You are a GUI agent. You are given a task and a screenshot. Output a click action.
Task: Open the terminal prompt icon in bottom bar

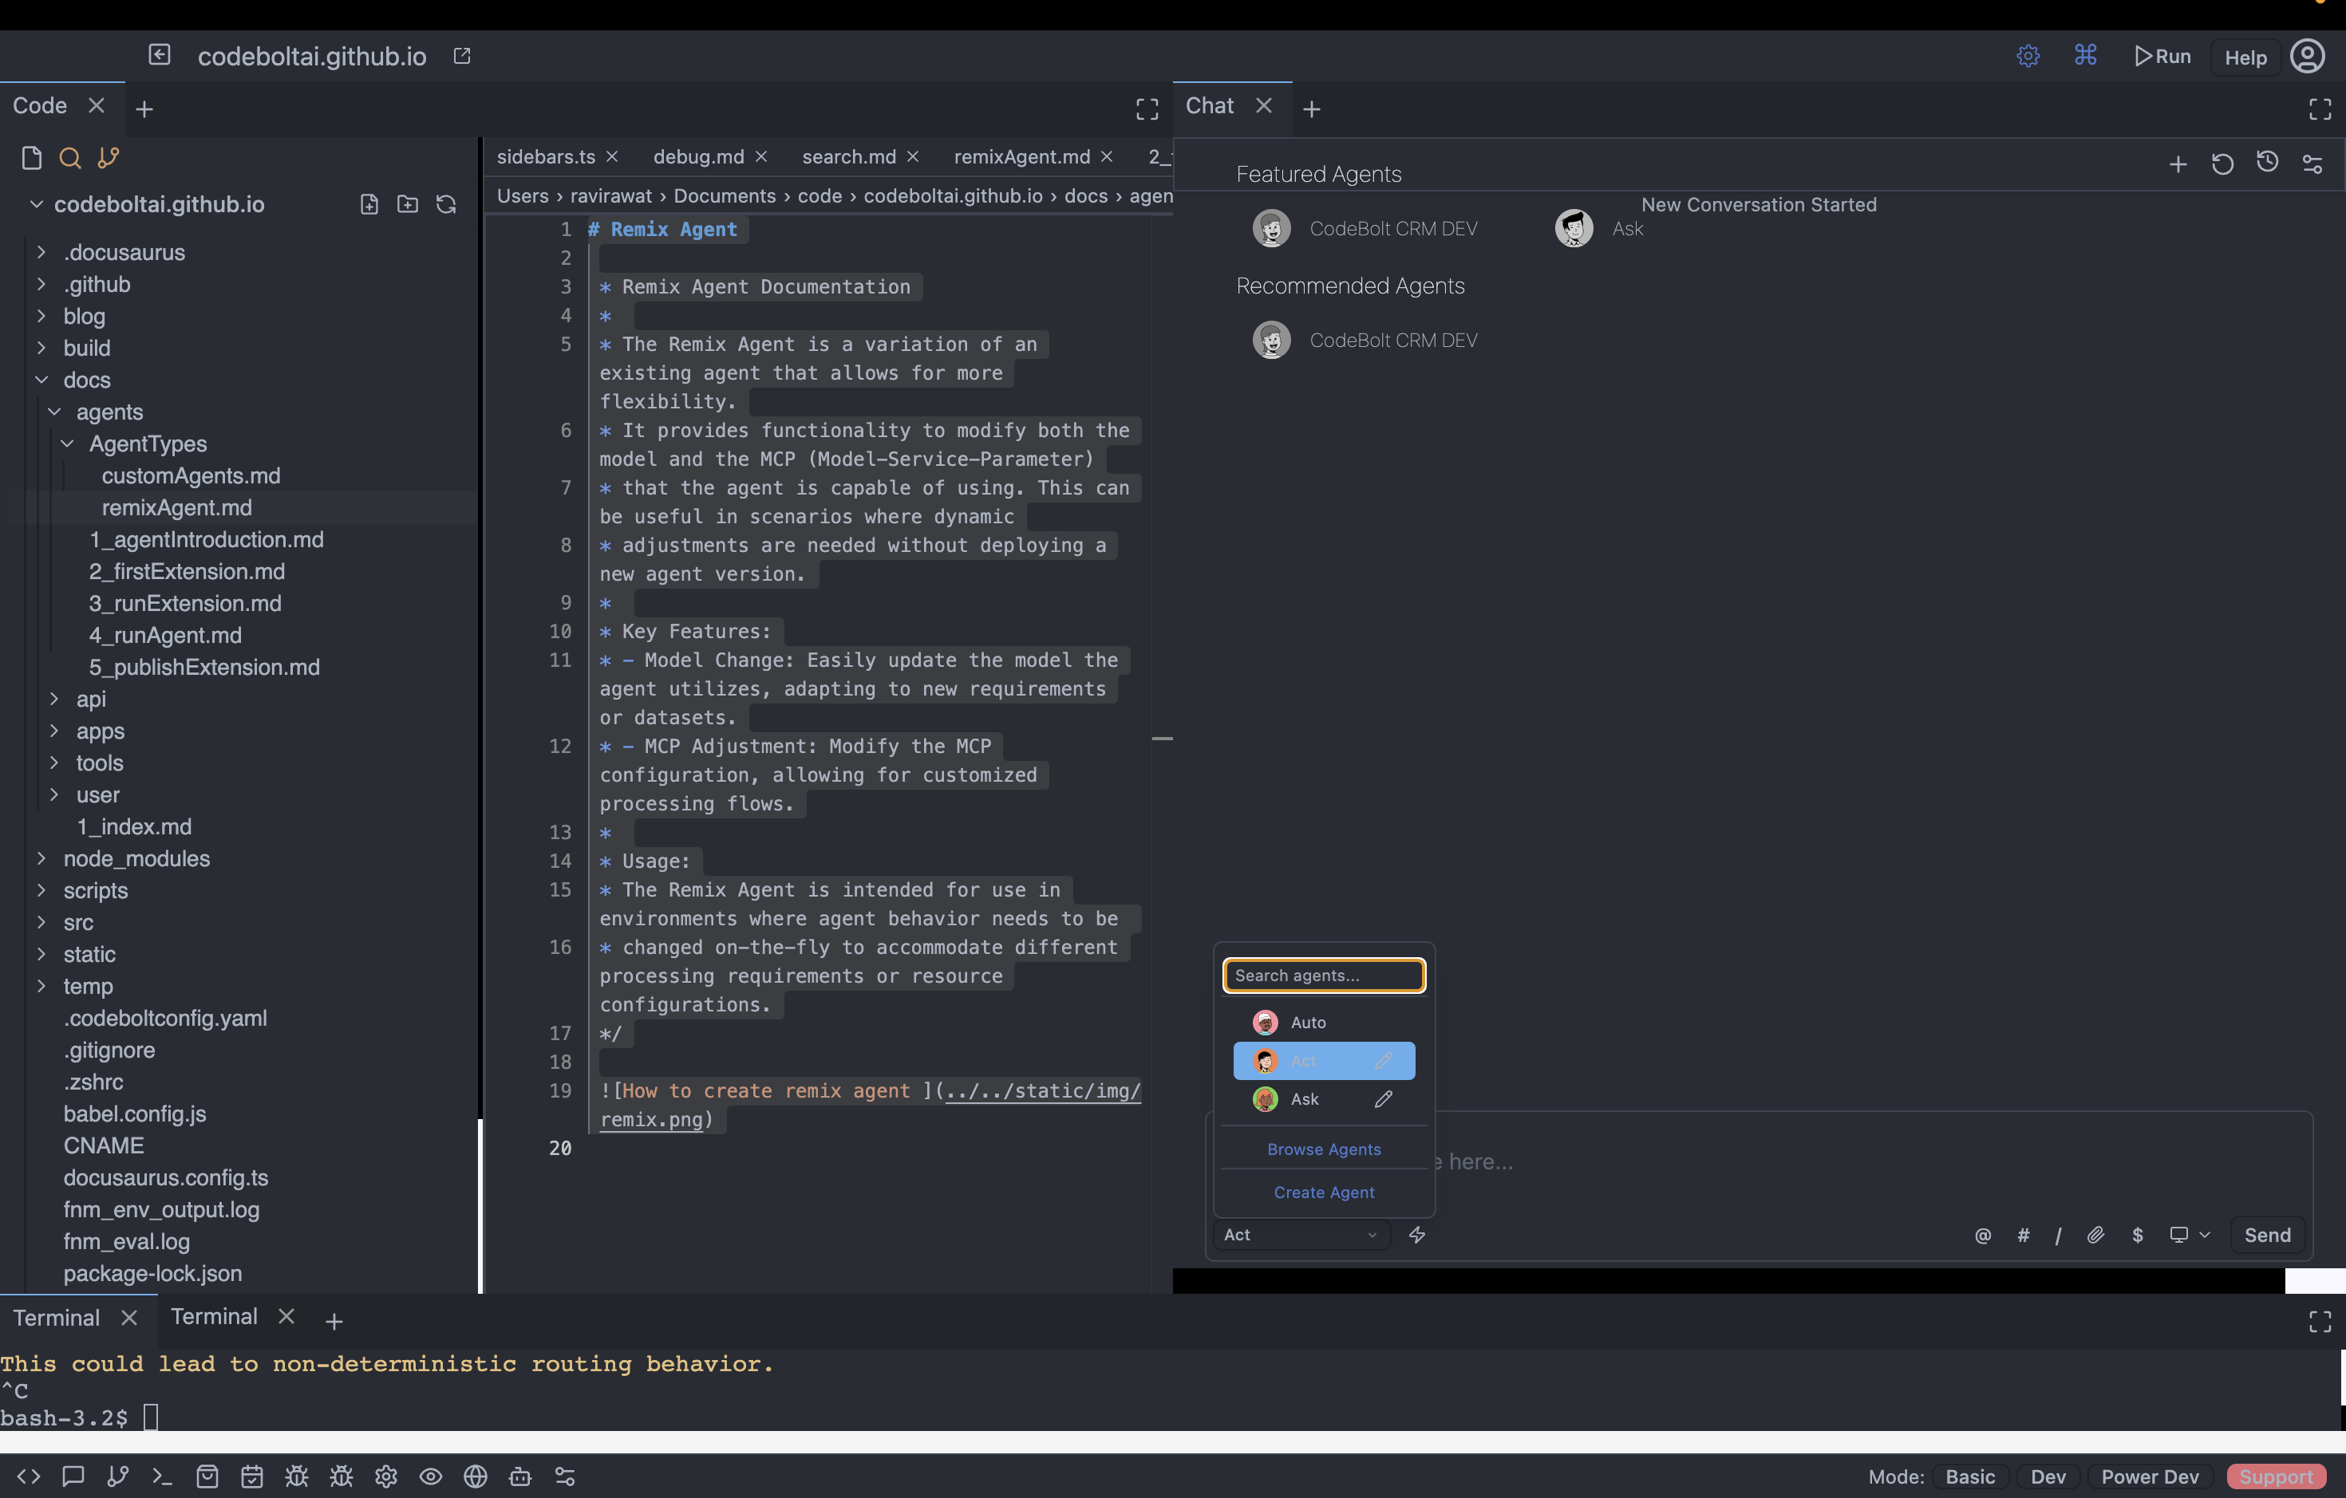click(x=163, y=1476)
